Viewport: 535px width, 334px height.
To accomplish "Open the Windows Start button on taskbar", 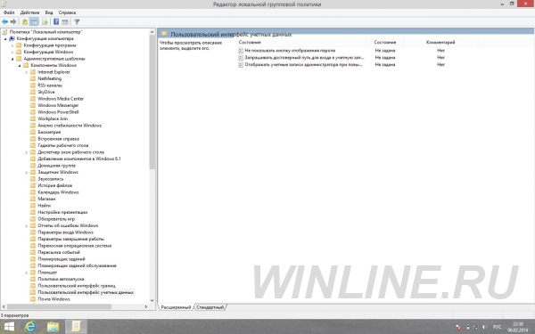I will point(9,327).
